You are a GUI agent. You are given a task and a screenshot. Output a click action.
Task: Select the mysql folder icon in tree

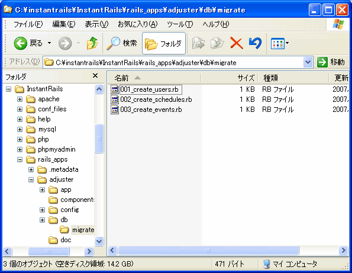pyautogui.click(x=31, y=130)
